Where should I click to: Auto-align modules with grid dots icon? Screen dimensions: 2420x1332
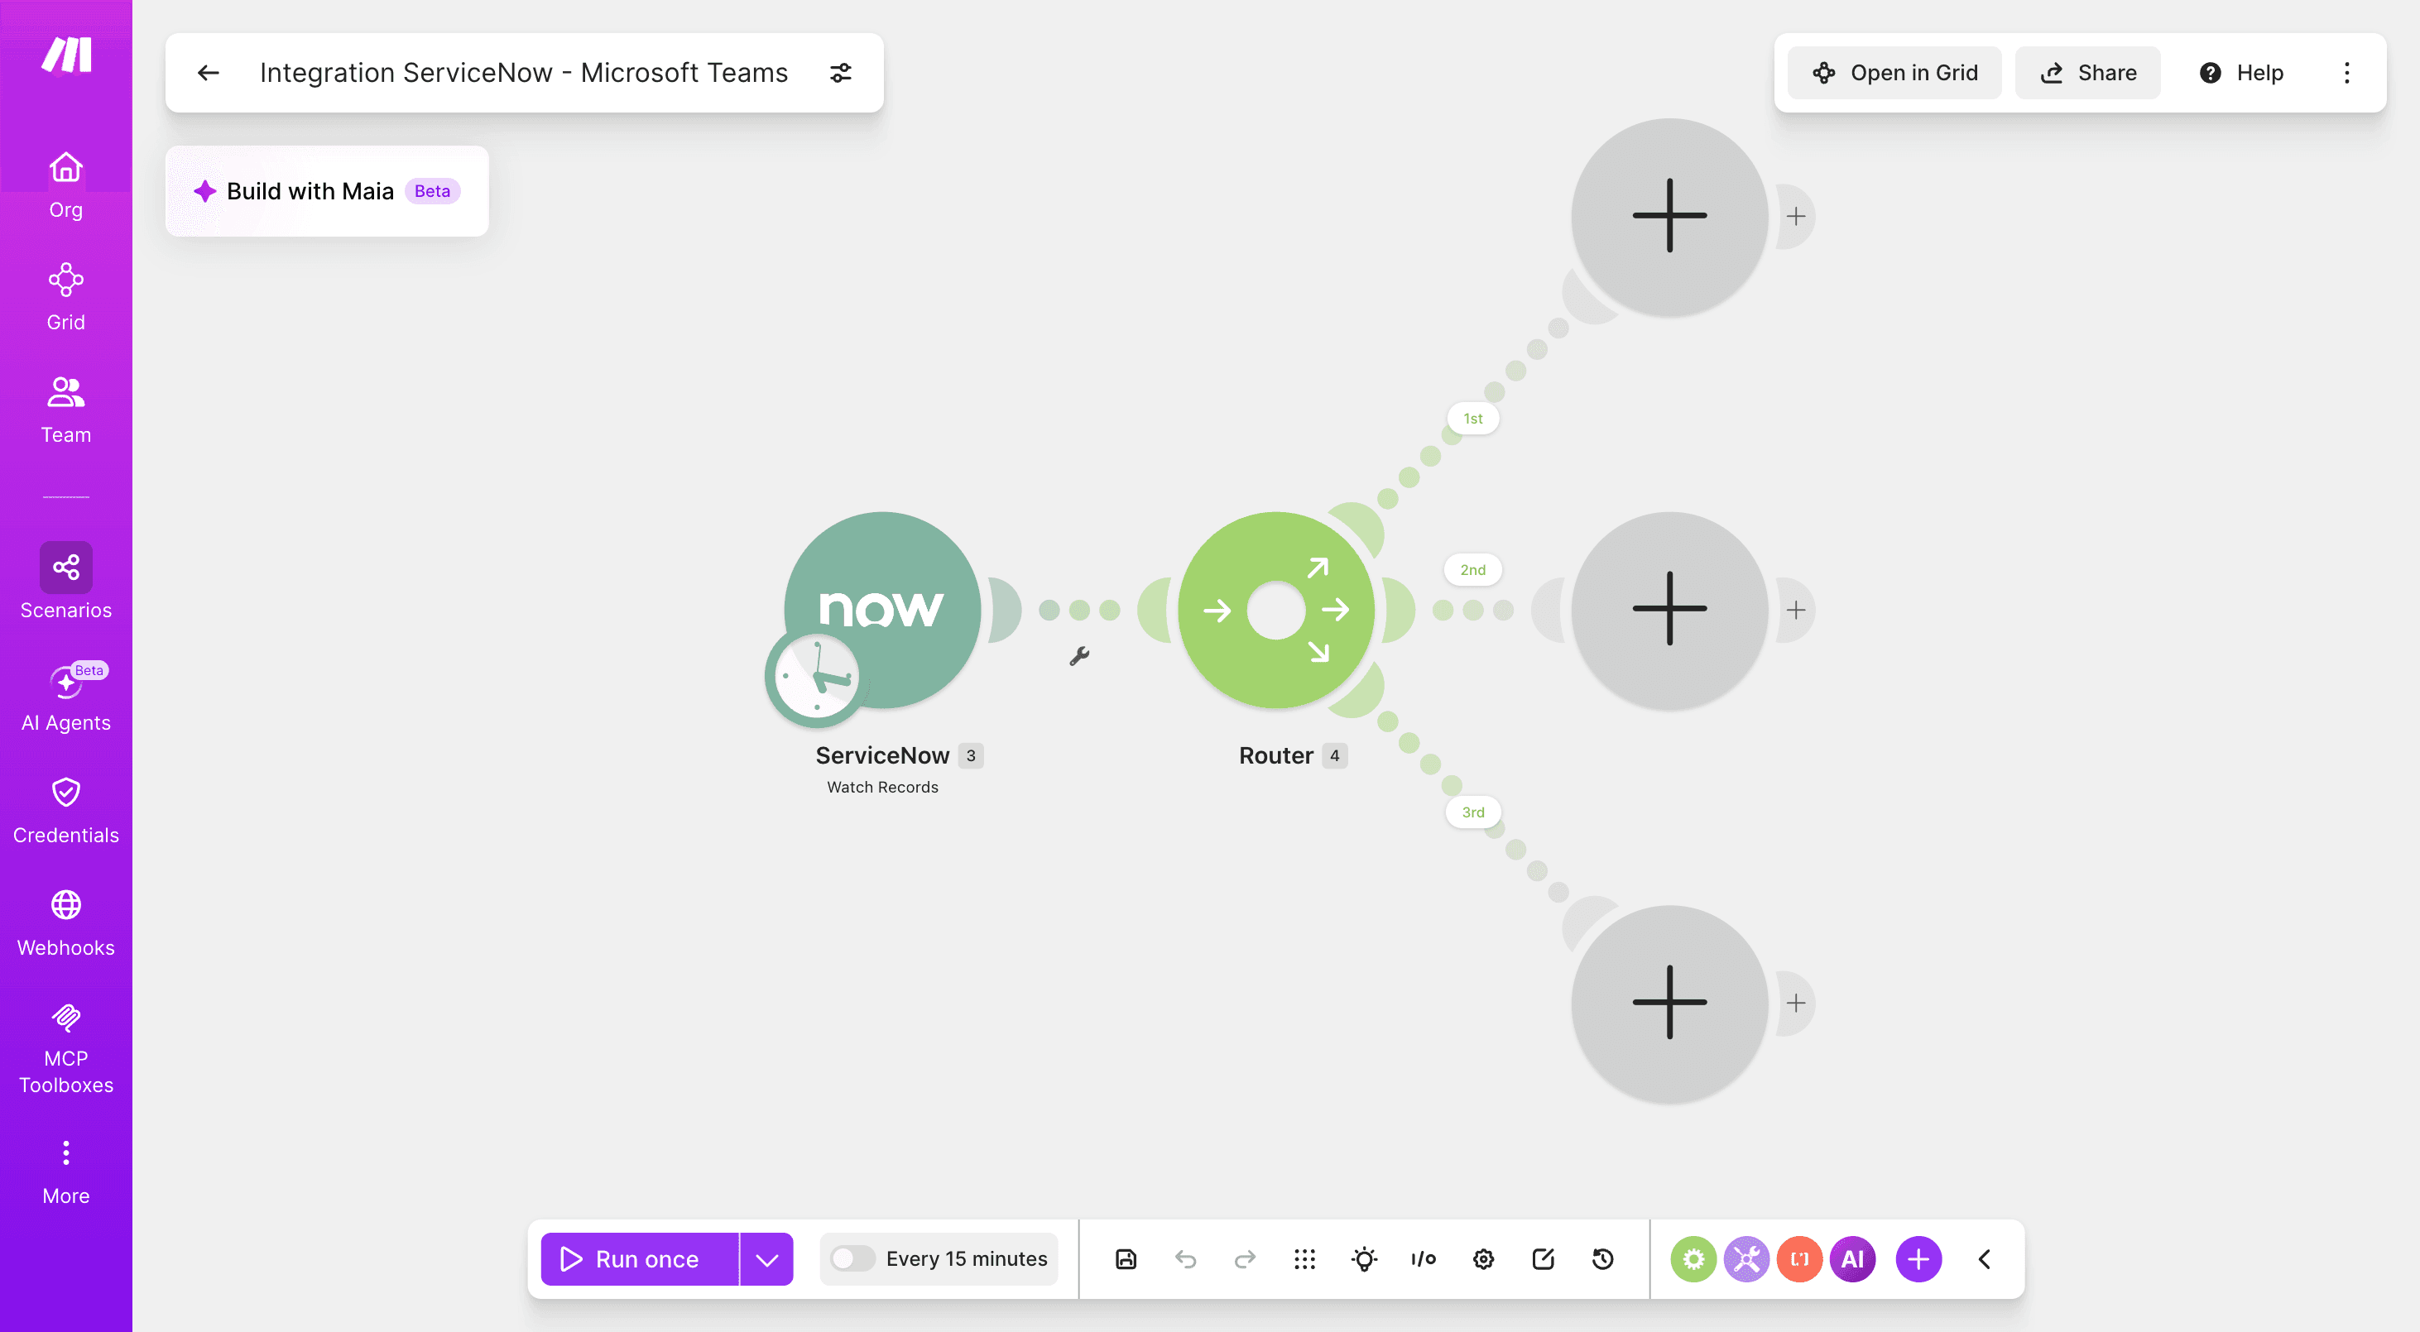tap(1304, 1258)
